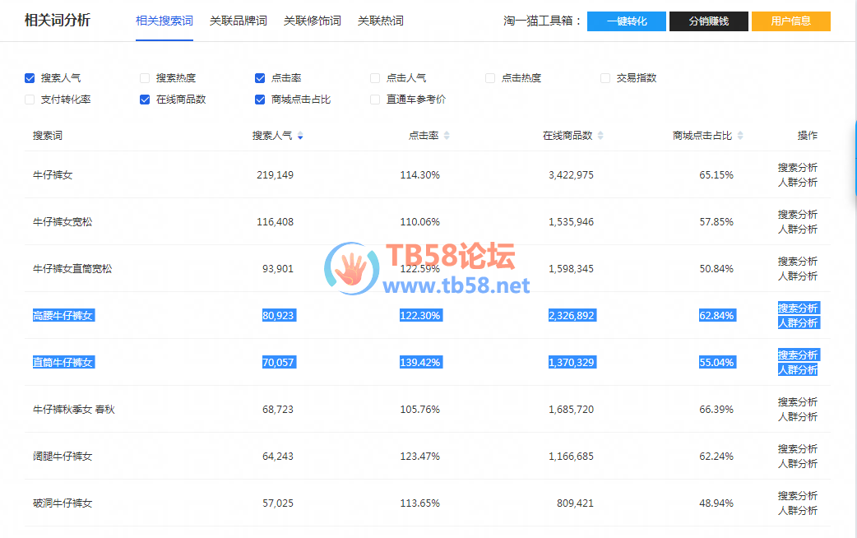Click sort icon beside 商城点击占比 header

(x=740, y=136)
